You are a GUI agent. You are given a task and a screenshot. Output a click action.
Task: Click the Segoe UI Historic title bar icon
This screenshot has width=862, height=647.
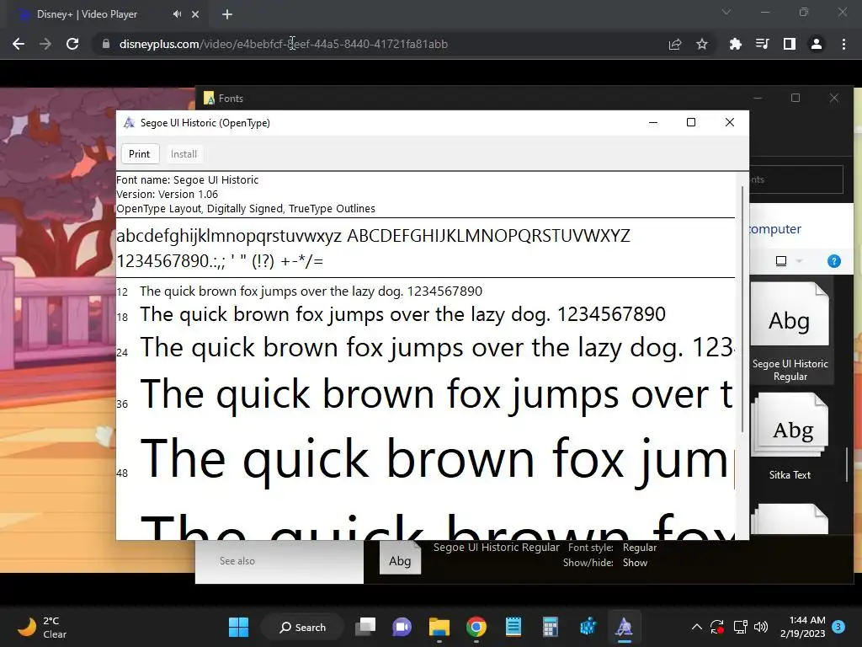tap(129, 123)
